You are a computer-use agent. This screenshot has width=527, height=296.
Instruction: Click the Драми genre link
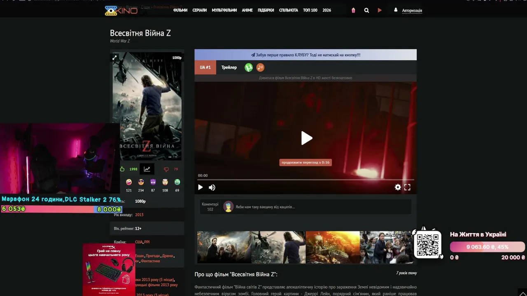click(168, 256)
